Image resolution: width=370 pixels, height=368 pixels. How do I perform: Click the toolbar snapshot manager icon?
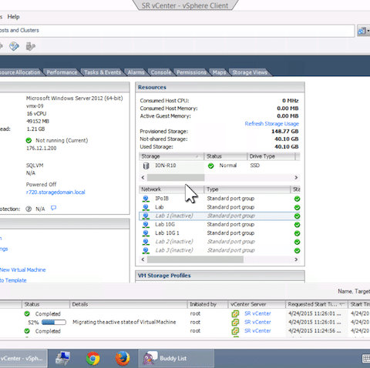pos(14,46)
